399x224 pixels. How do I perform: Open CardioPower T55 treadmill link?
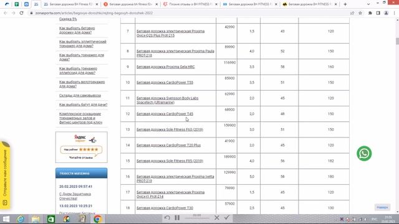click(165, 83)
